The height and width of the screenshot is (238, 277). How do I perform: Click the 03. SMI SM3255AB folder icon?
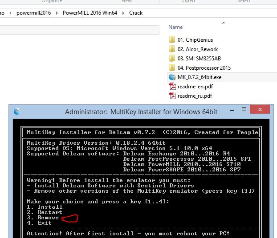[172, 58]
